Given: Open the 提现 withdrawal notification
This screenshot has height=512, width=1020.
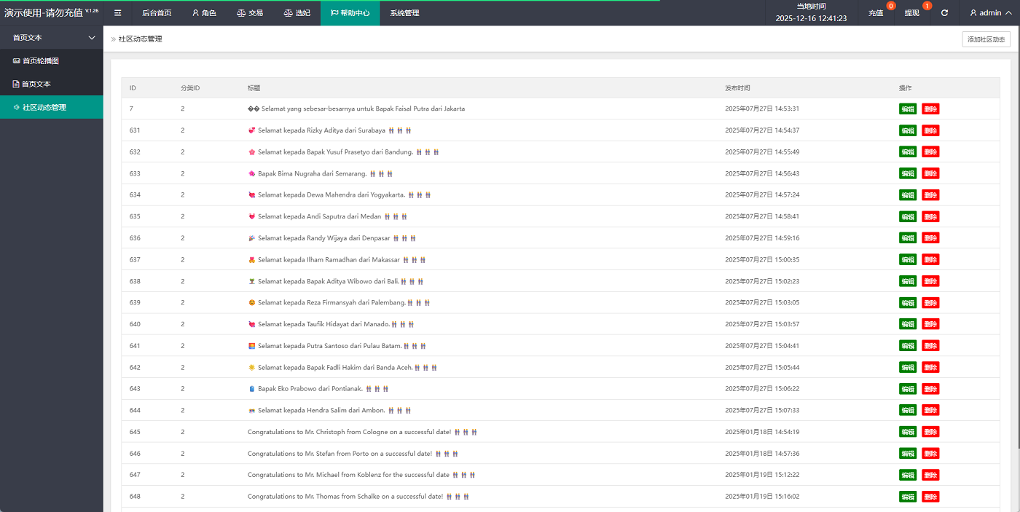Looking at the screenshot, I should (x=912, y=13).
